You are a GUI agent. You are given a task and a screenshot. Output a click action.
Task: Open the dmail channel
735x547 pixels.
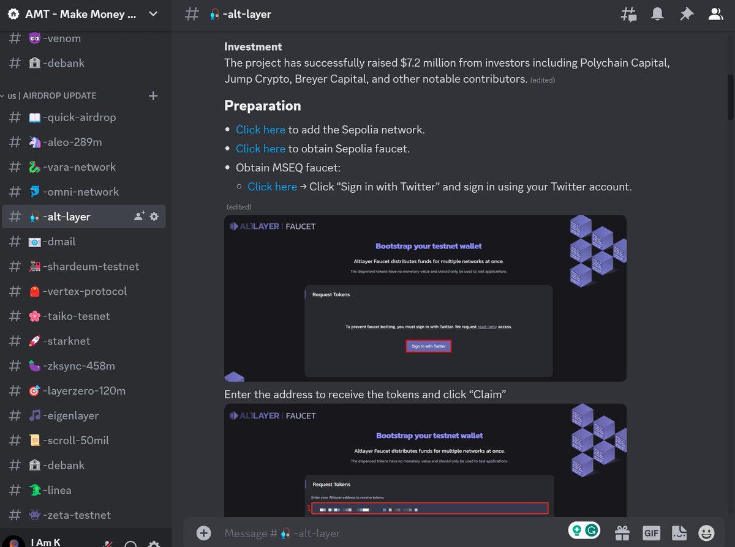tap(83, 242)
